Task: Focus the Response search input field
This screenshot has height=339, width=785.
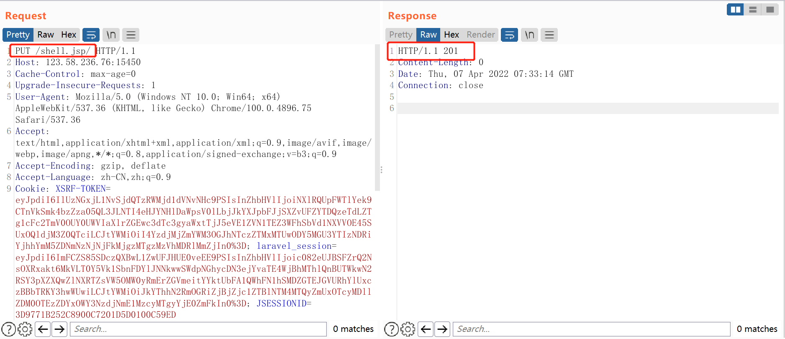Action: point(592,329)
